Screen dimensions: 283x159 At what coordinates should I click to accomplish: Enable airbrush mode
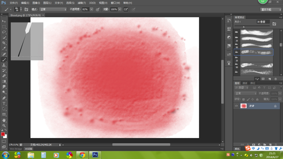tap(126, 9)
